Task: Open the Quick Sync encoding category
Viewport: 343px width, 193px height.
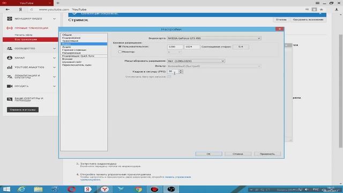Action: tap(78, 56)
